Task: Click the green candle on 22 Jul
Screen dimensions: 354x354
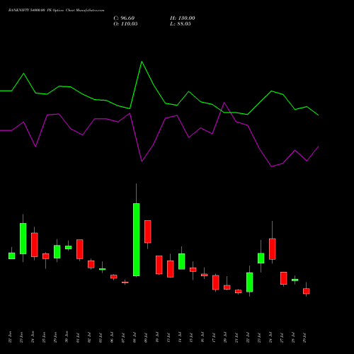Action: 249,282
